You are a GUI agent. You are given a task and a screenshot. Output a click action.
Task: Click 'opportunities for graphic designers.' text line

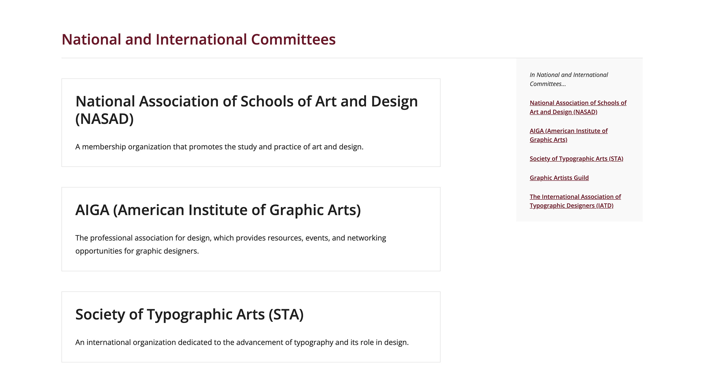tap(137, 251)
